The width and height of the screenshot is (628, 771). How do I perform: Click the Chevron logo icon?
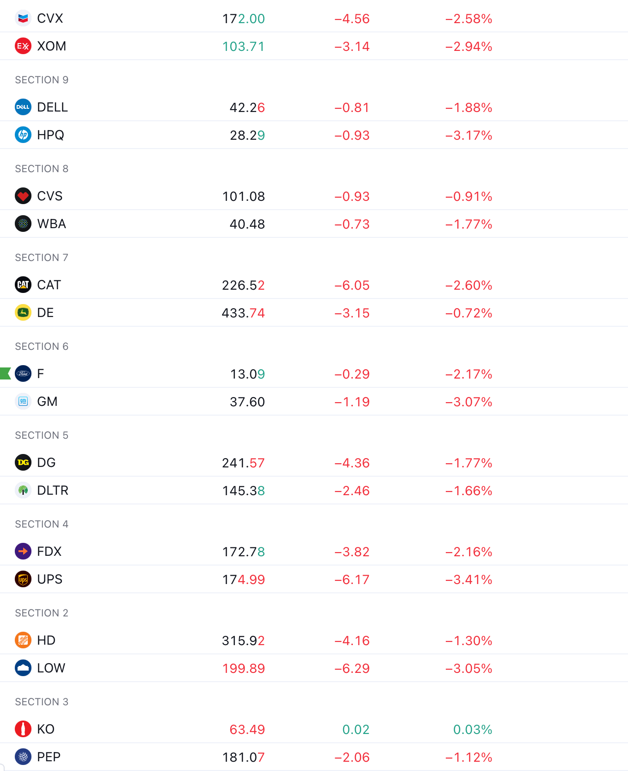[x=23, y=19]
